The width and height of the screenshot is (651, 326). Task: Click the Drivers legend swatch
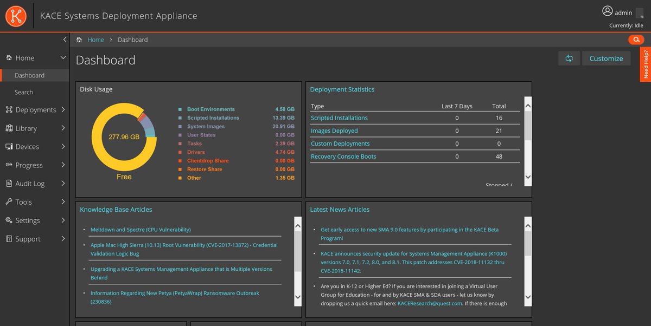point(180,152)
